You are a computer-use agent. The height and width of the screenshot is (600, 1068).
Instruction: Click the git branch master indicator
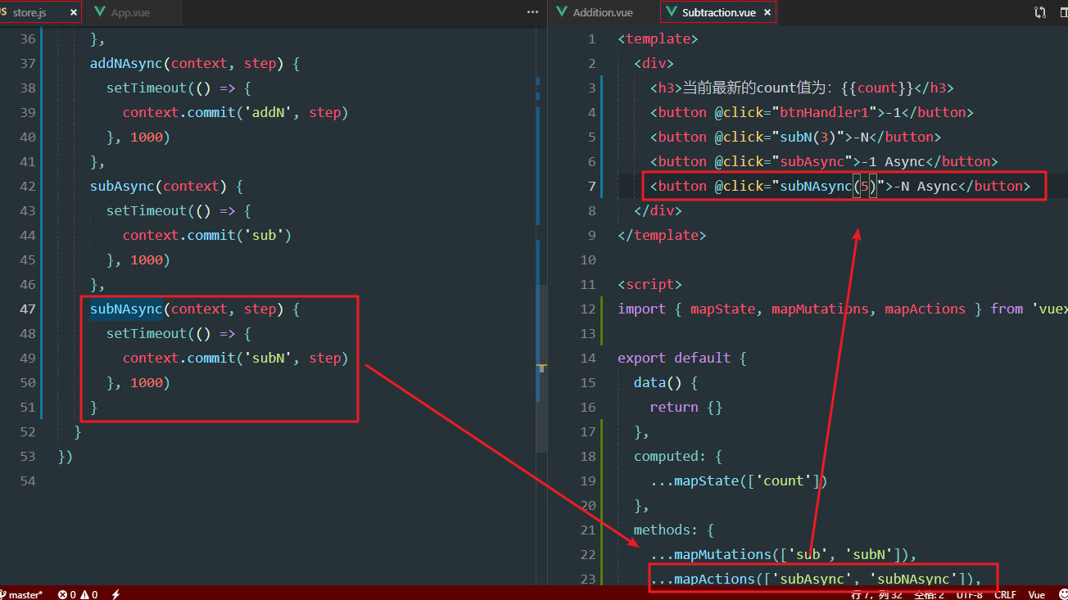coord(23,594)
